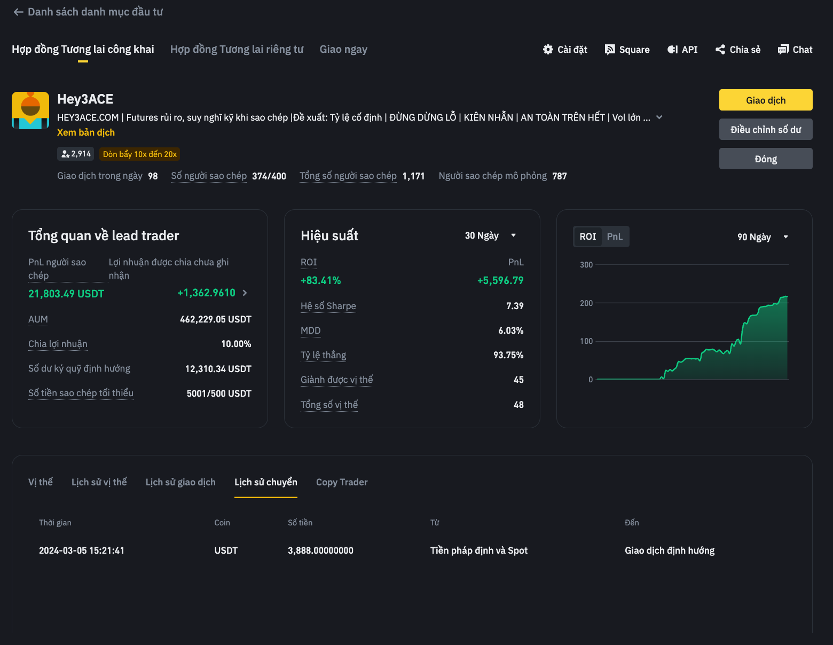Click the Xem bản dịch link

86,132
